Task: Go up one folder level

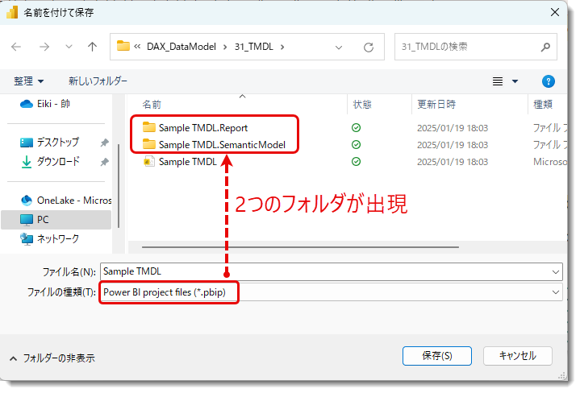Action: [x=92, y=47]
